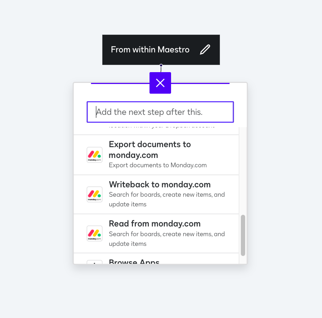The width and height of the screenshot is (322, 318).
Task: Click inside the Add the next step input
Action: tap(160, 112)
